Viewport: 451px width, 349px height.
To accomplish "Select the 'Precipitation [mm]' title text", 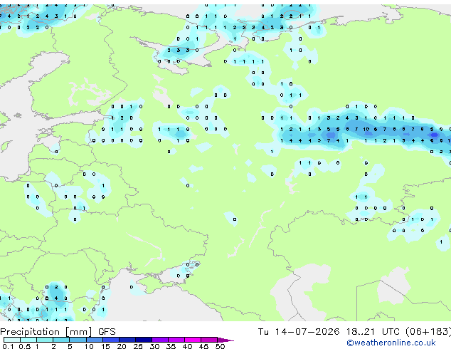I will [x=46, y=332].
